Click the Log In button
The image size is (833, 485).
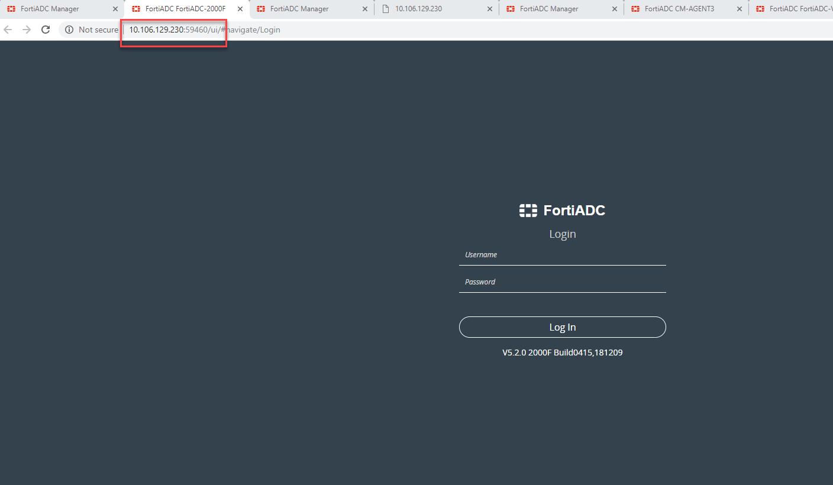click(x=563, y=327)
